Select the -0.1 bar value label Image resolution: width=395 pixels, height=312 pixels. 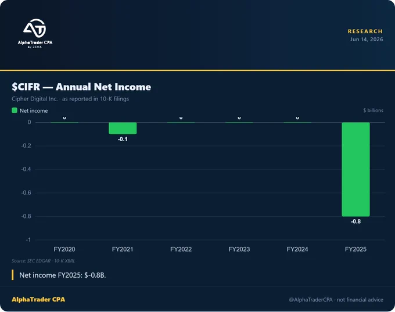point(123,139)
